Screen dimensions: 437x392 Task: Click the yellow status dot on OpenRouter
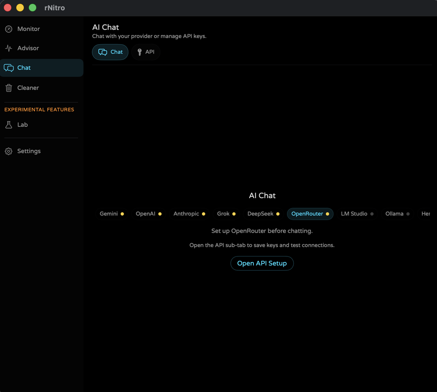point(327,214)
